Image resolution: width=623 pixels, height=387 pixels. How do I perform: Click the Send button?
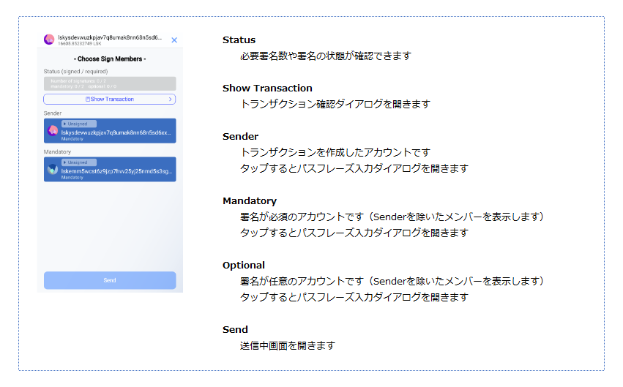pyautogui.click(x=110, y=280)
